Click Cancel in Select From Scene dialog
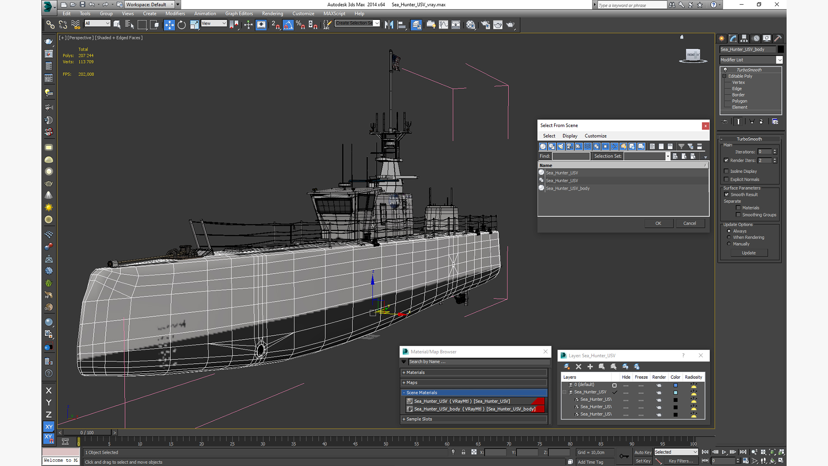The height and width of the screenshot is (466, 828). click(690, 224)
